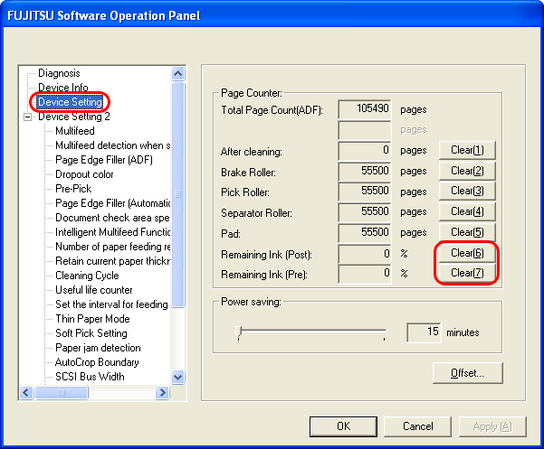Click Clear(3) for Pick Roller
Screen dimensions: 544x449
tap(467, 191)
